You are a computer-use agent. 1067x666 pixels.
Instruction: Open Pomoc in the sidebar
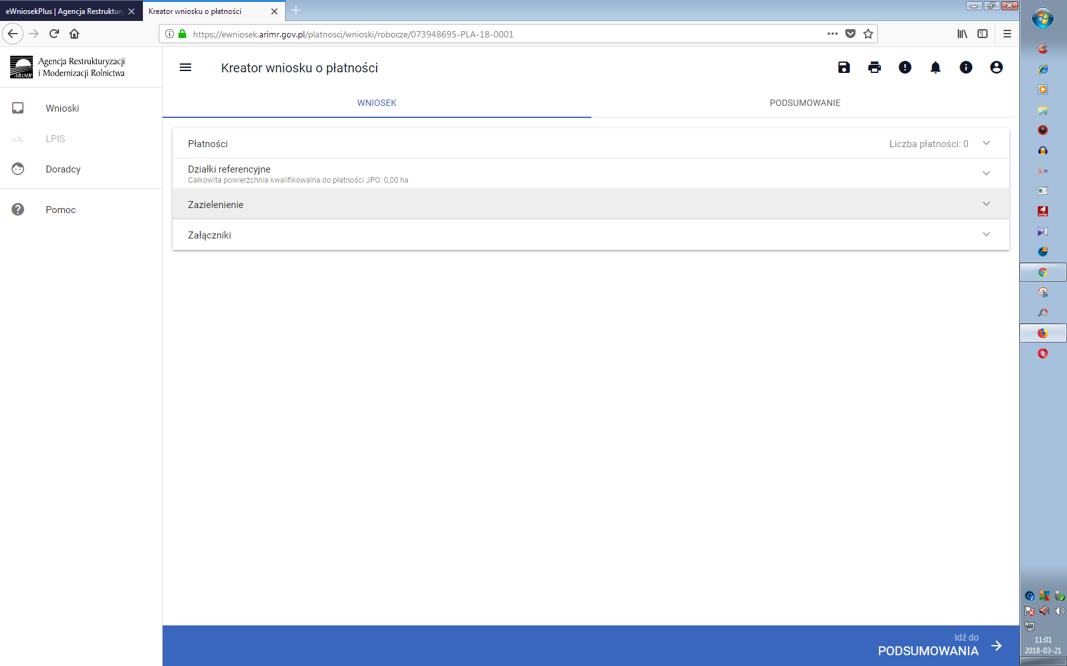[x=60, y=210]
